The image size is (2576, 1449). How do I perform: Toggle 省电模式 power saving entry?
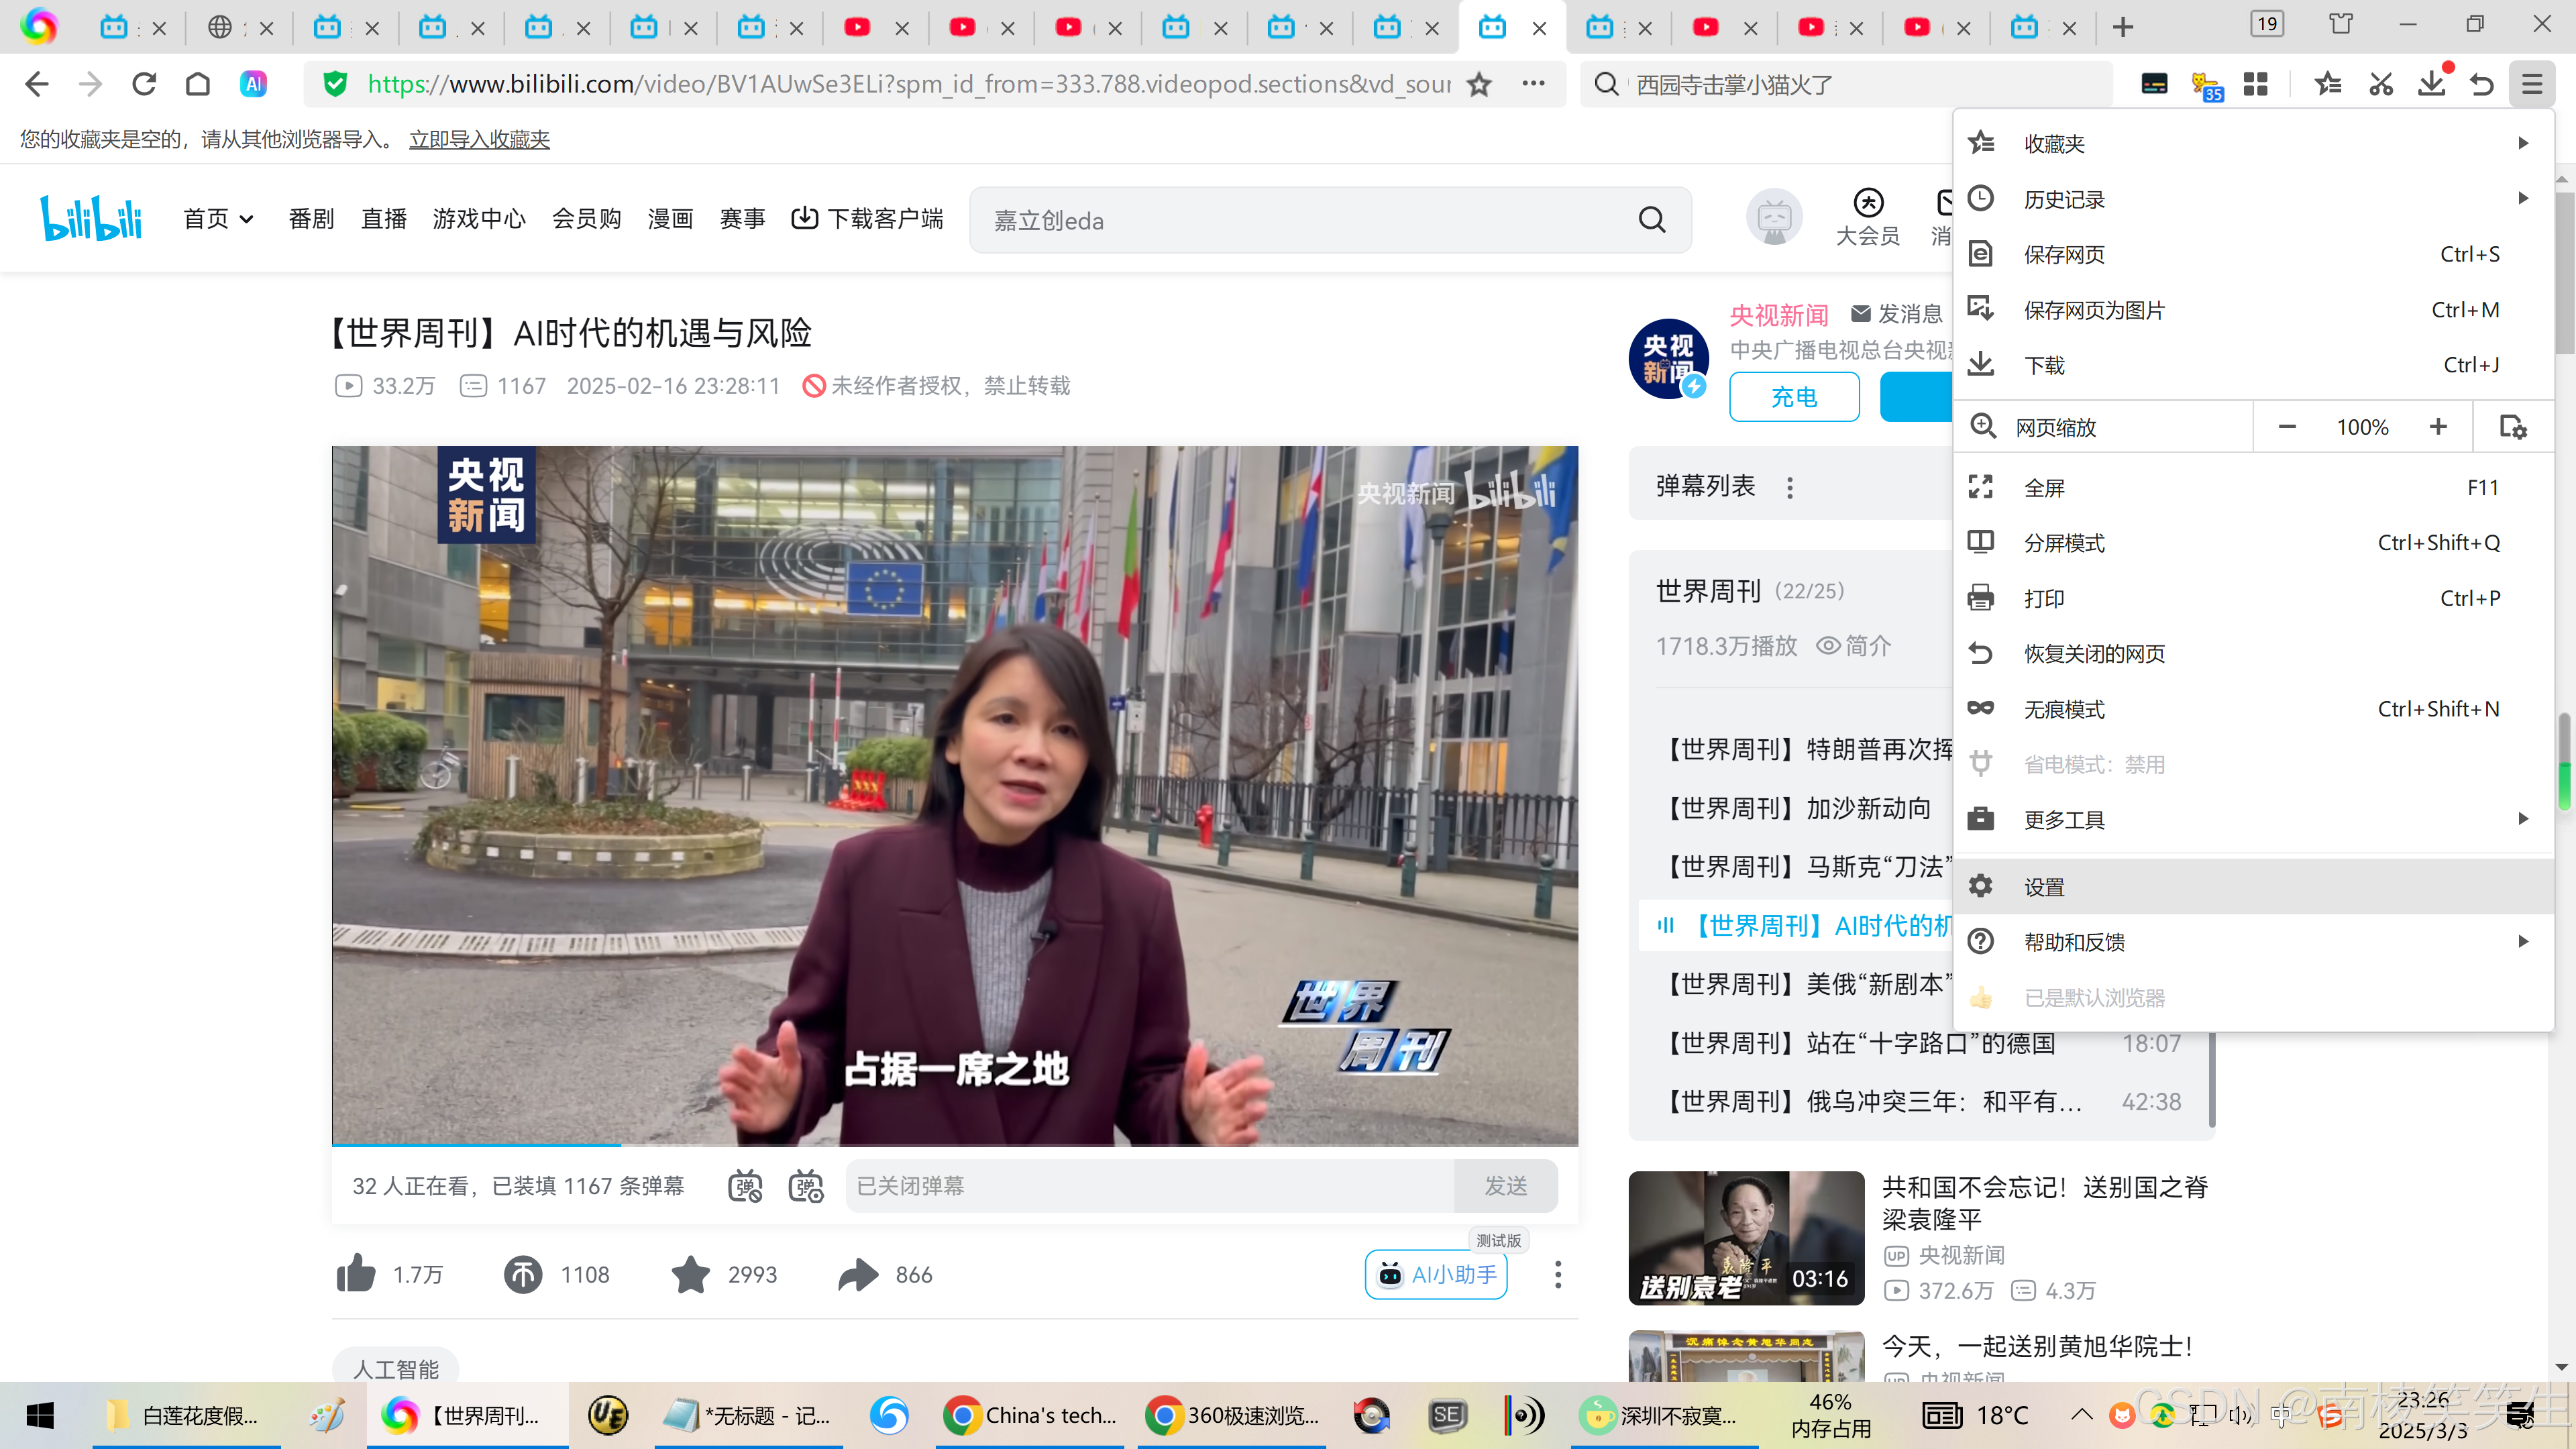tap(2094, 764)
